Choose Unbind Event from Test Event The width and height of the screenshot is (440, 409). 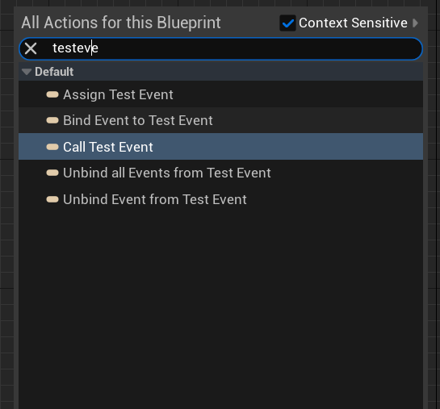(221, 199)
